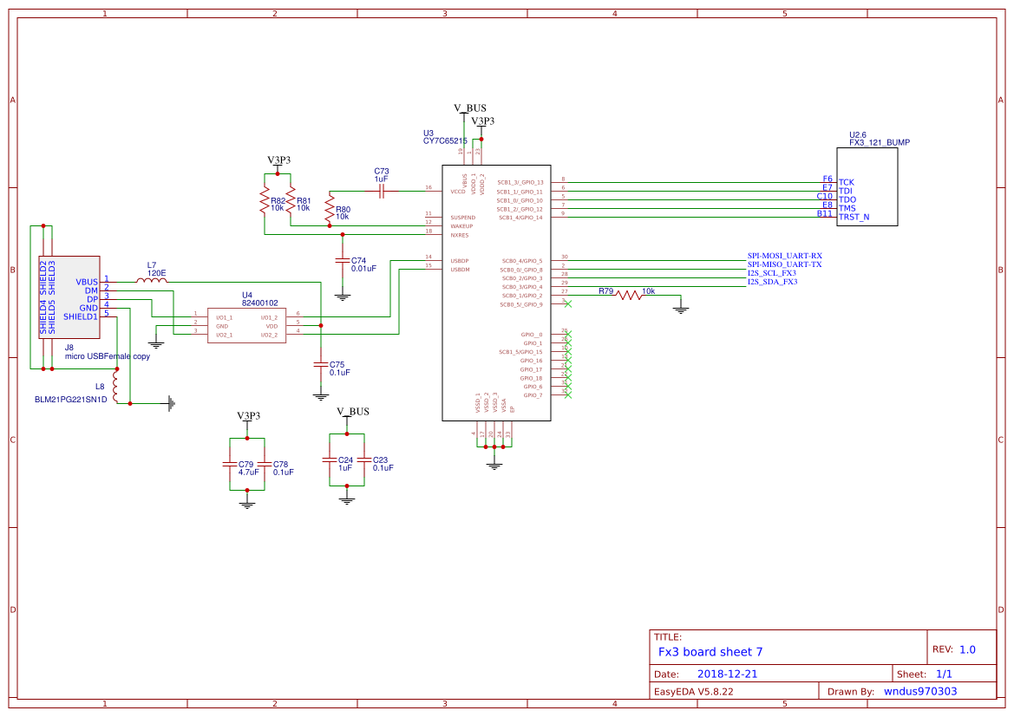Click the V_BUS power flag above C24

point(353,412)
